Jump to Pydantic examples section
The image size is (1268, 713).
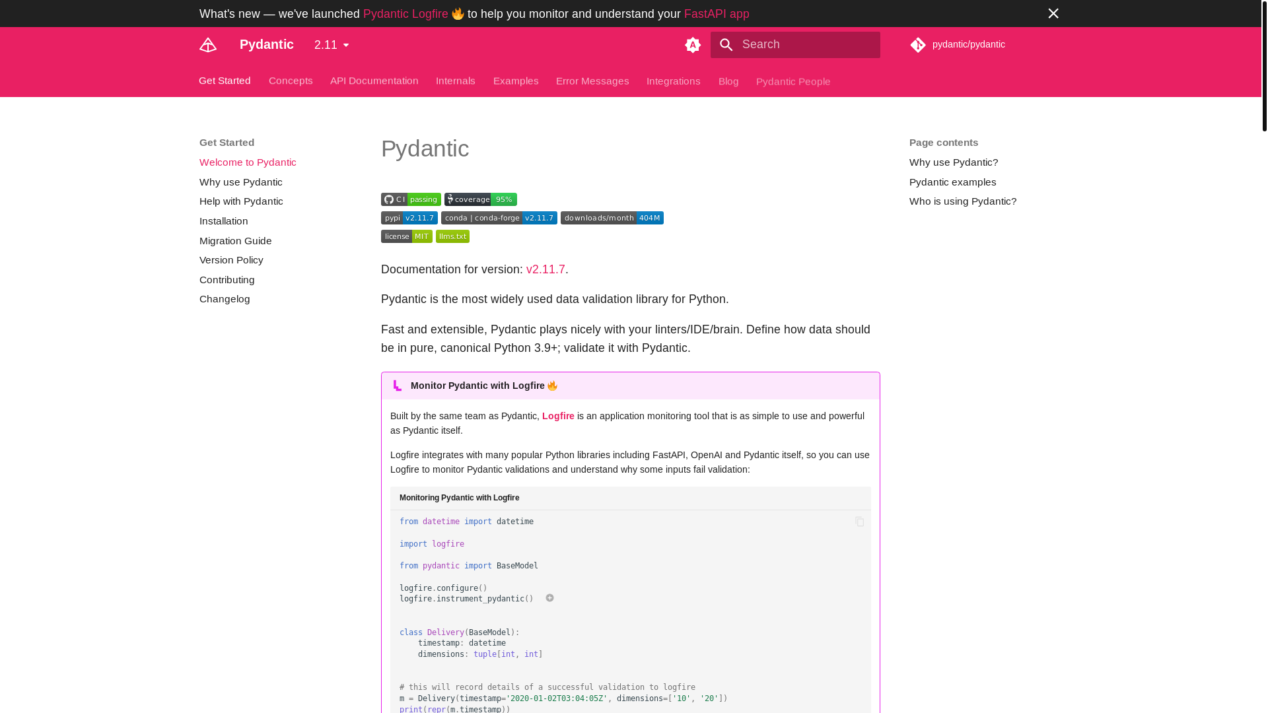click(x=952, y=182)
